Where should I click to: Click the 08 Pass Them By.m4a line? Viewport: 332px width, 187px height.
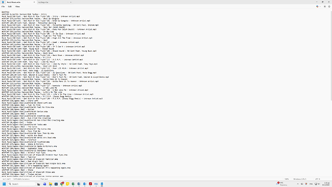point(28,133)
